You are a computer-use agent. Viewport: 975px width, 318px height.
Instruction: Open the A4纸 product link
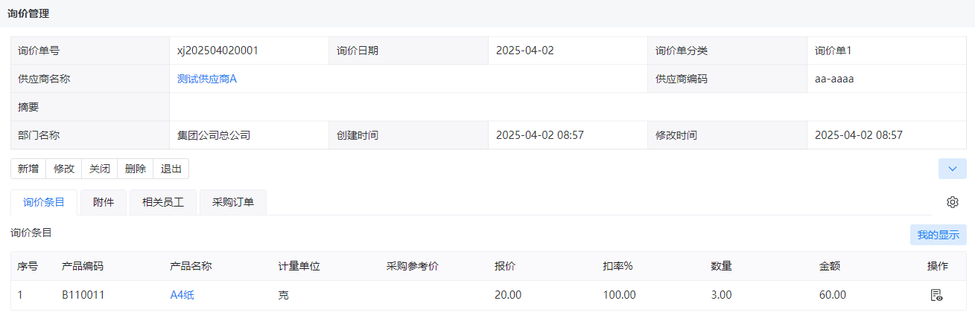point(182,295)
